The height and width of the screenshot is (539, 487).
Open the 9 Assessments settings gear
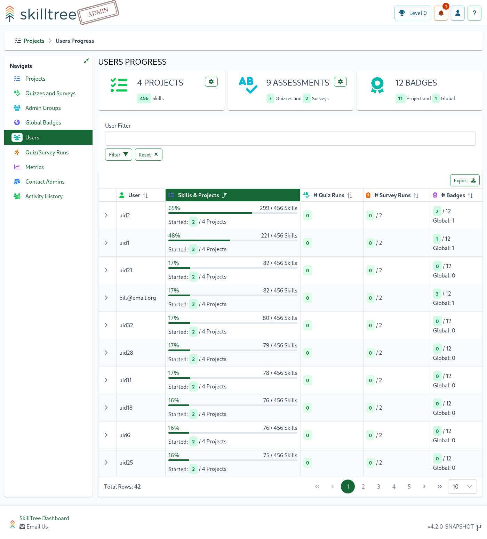pyautogui.click(x=340, y=82)
